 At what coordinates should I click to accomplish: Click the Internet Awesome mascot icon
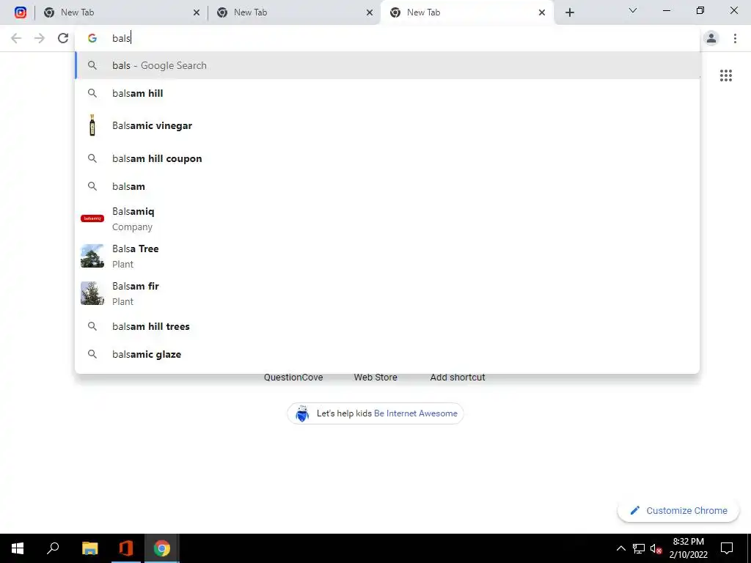(302, 413)
